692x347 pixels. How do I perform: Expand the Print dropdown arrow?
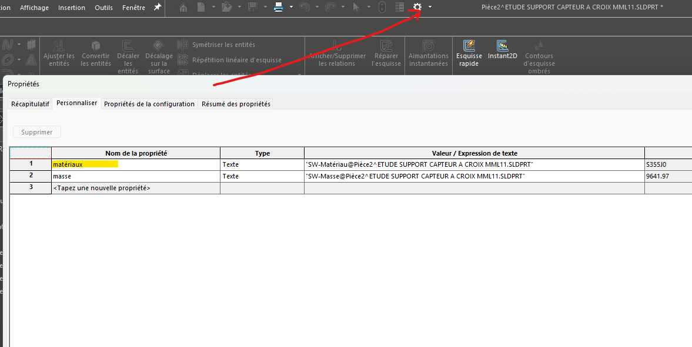point(291,7)
